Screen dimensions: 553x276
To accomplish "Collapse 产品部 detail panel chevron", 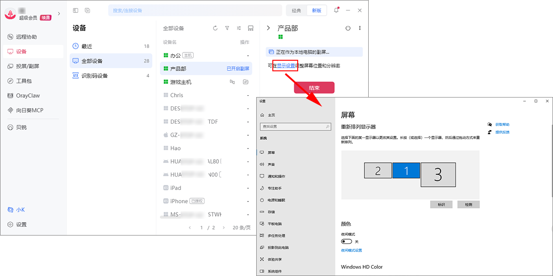I will point(269,28).
